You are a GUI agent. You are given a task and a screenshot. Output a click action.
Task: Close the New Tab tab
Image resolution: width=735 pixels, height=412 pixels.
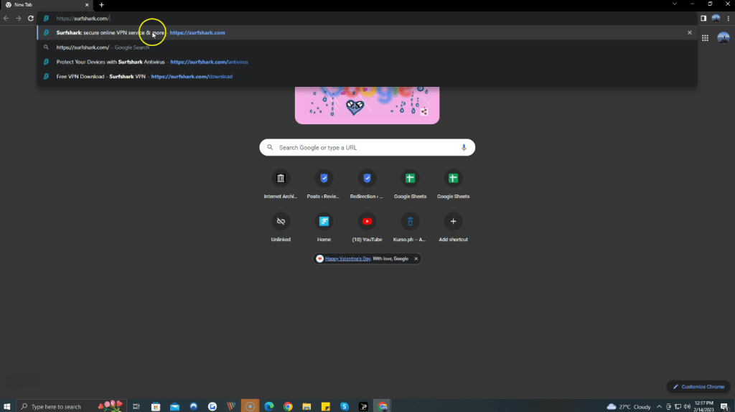coord(87,5)
